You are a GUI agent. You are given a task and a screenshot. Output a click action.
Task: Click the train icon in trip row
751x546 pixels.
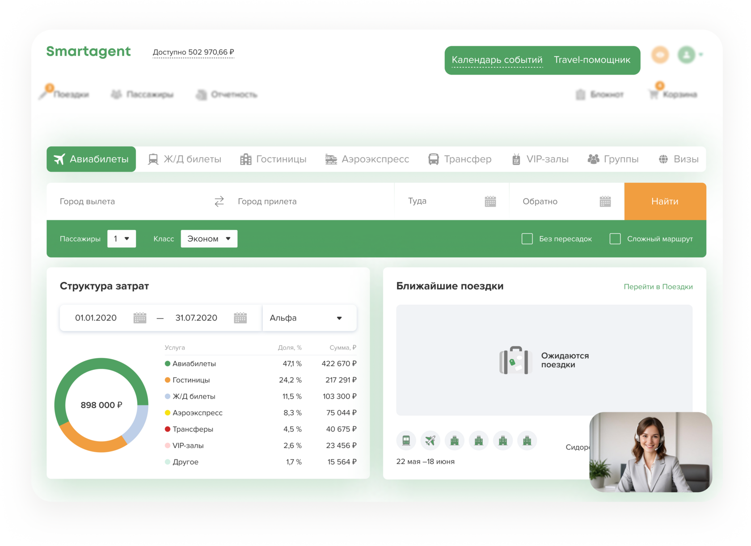[x=406, y=441]
